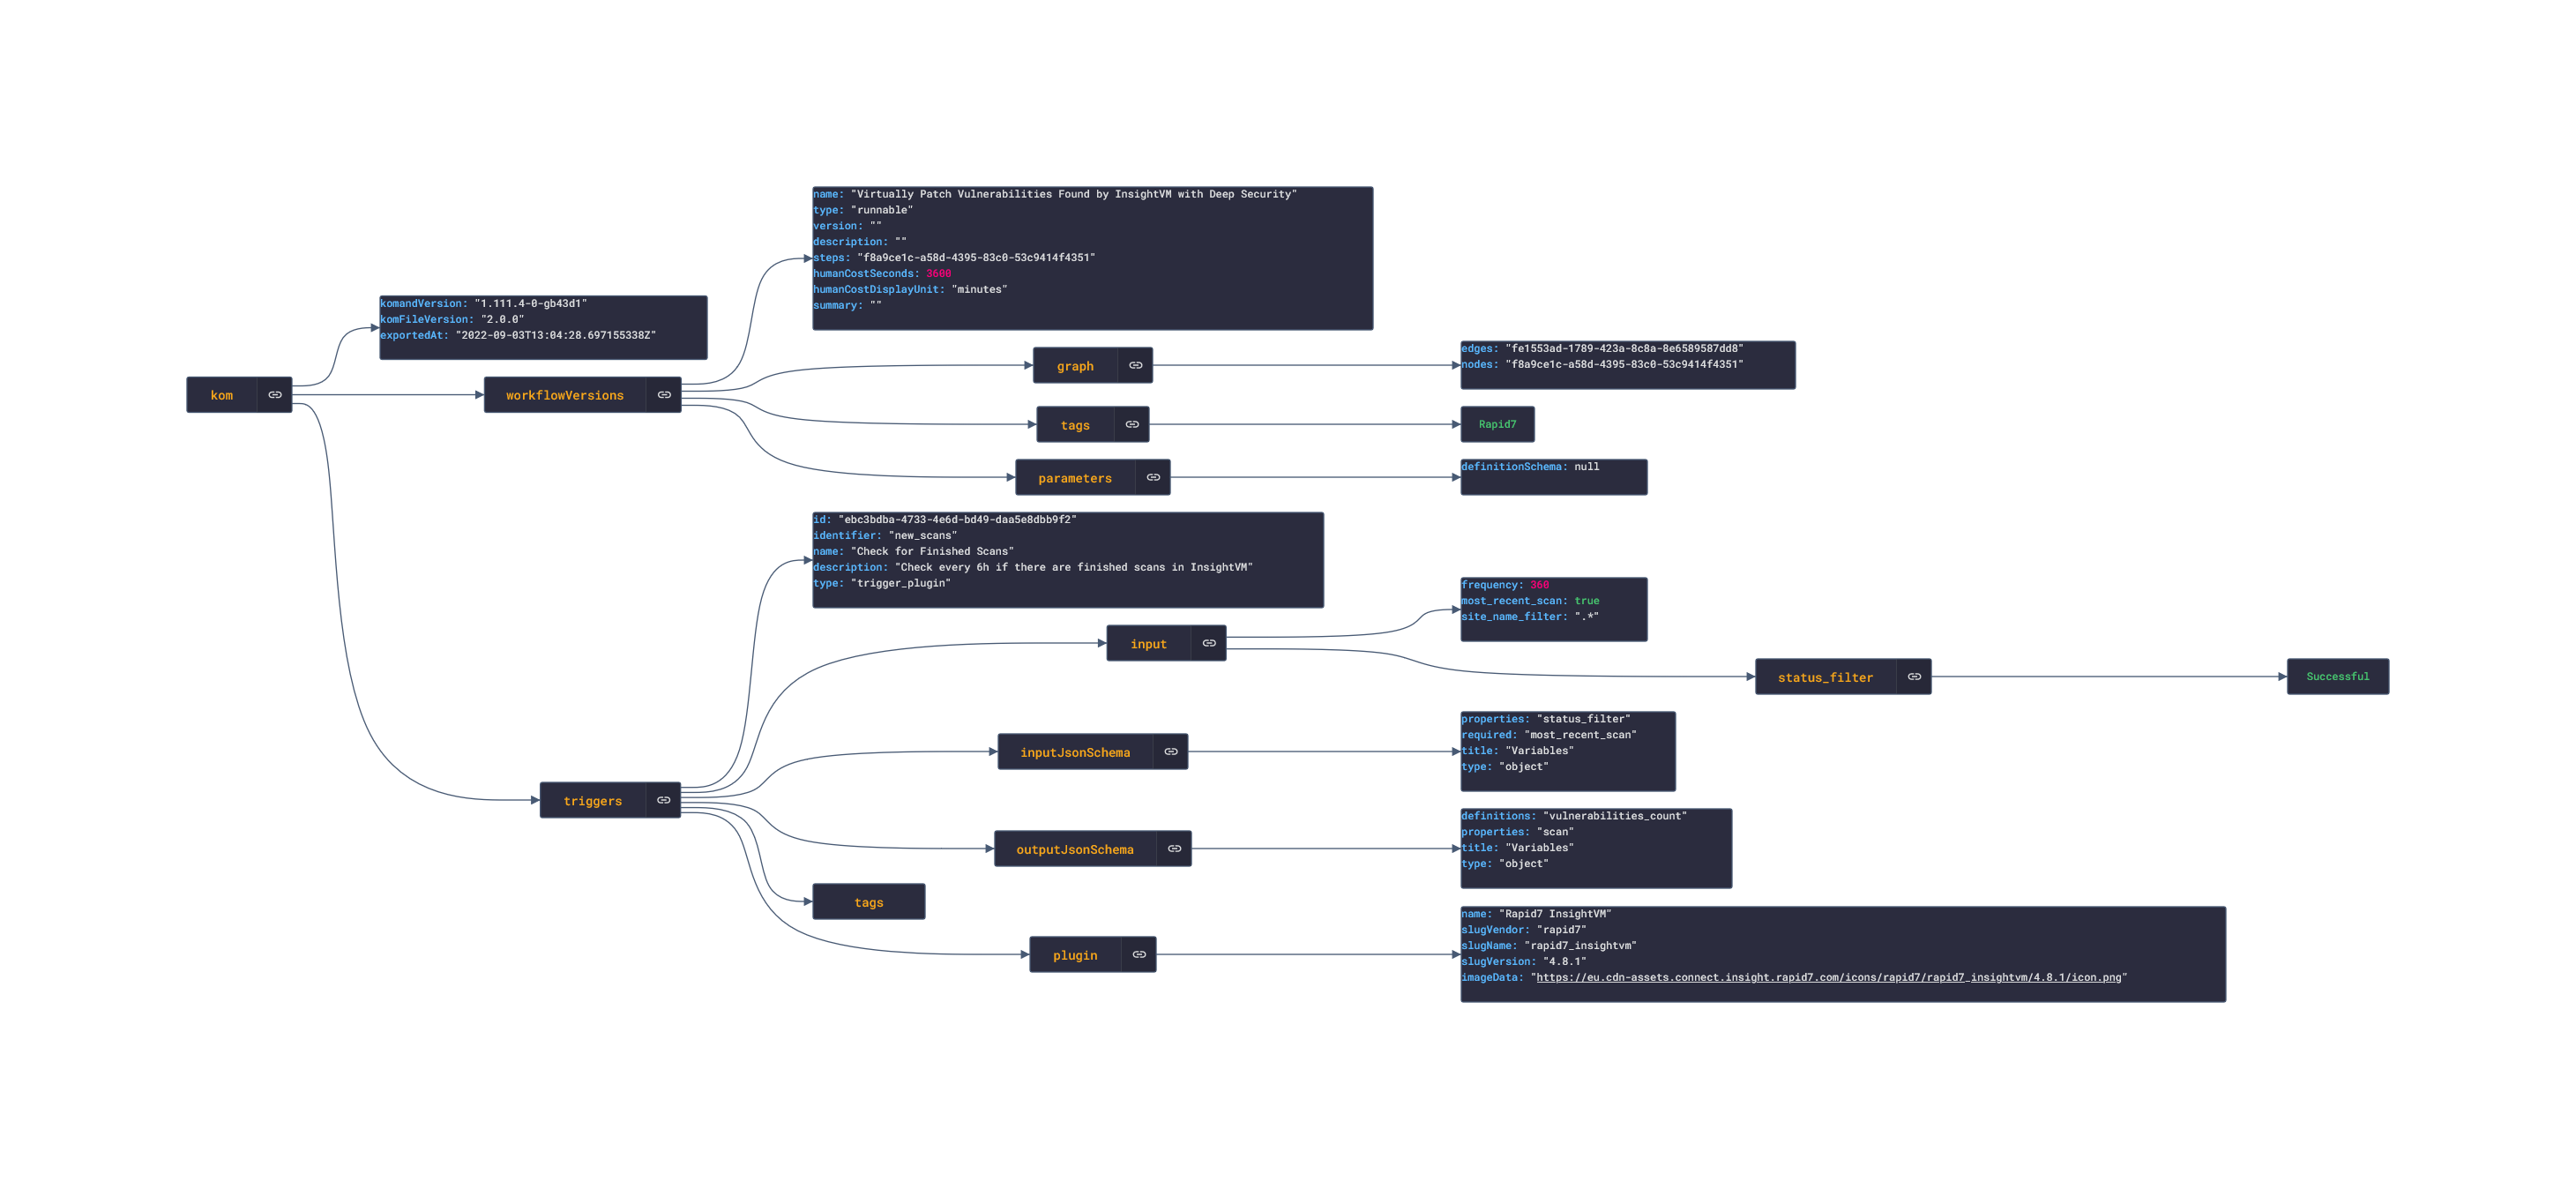Click the Successful value node
This screenshot has width=2576, height=1189.
click(2337, 677)
